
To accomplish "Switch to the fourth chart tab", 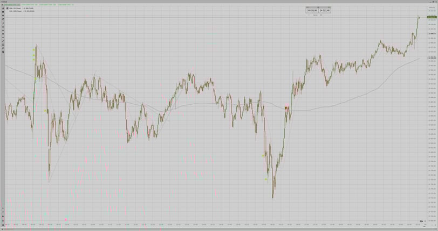I will coord(66,5).
